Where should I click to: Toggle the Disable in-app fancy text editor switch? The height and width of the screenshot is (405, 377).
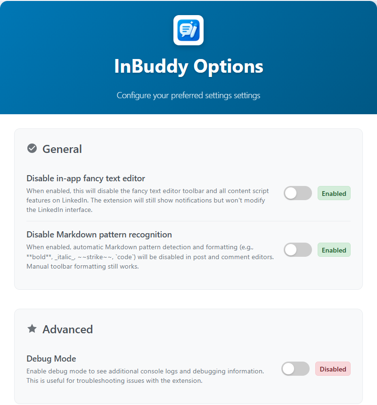click(x=297, y=193)
